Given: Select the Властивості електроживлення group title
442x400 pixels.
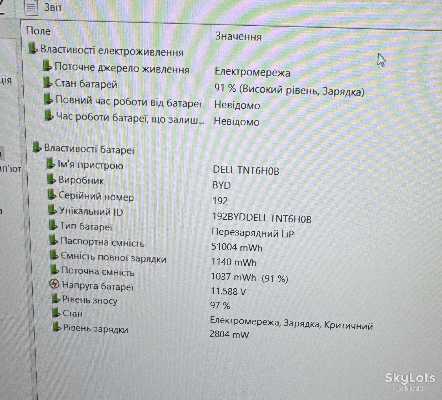Looking at the screenshot, I should (112, 51).
